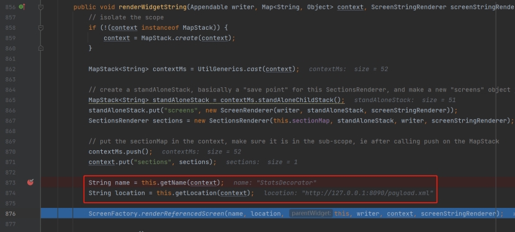This screenshot has width=515, height=232.
Task: Click the inline hint "sections: size = 1"
Action: pyautogui.click(x=262, y=162)
